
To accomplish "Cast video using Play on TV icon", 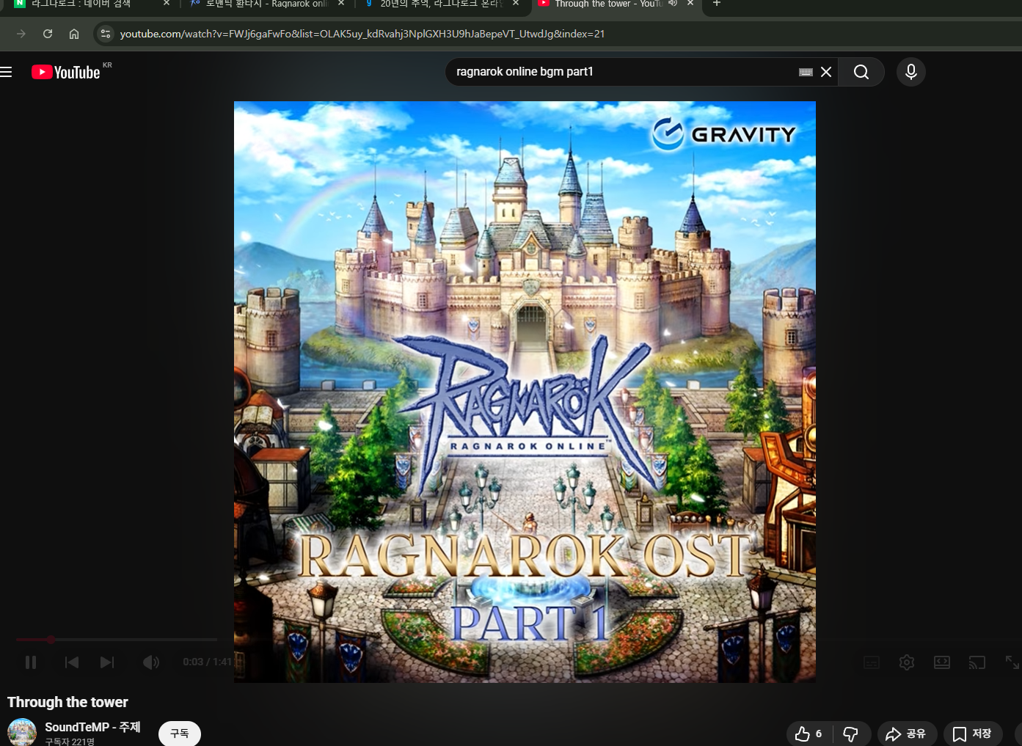I will [977, 662].
